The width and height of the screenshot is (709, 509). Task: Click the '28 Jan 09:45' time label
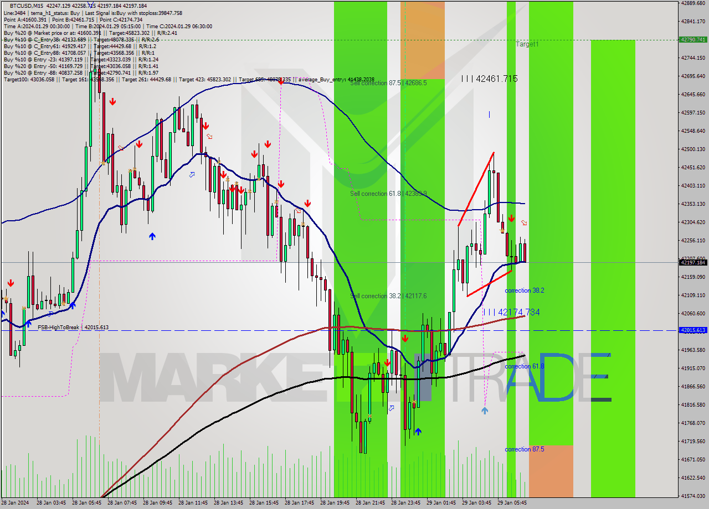tap(157, 503)
